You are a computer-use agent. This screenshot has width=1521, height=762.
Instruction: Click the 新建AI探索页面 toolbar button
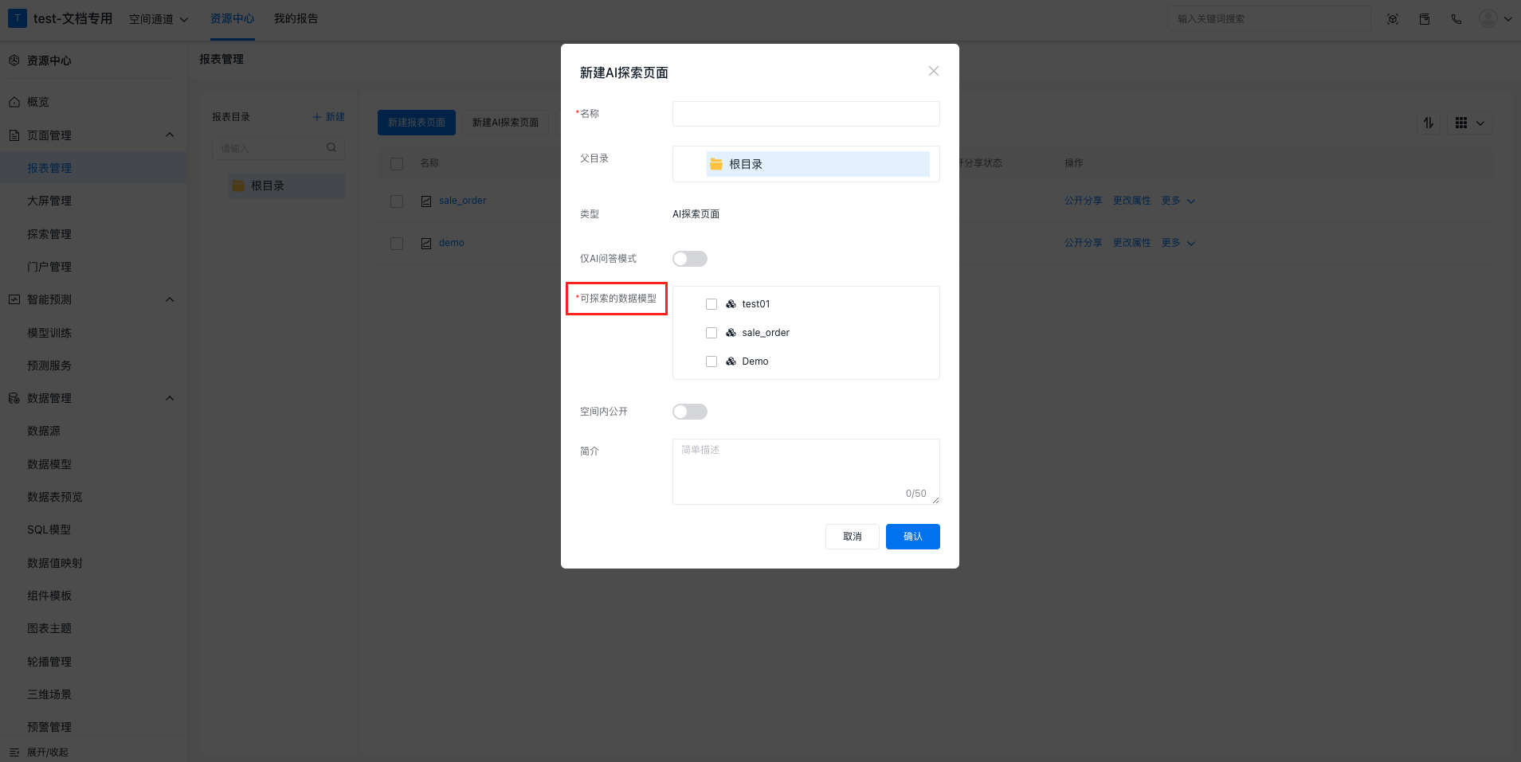[x=505, y=123]
